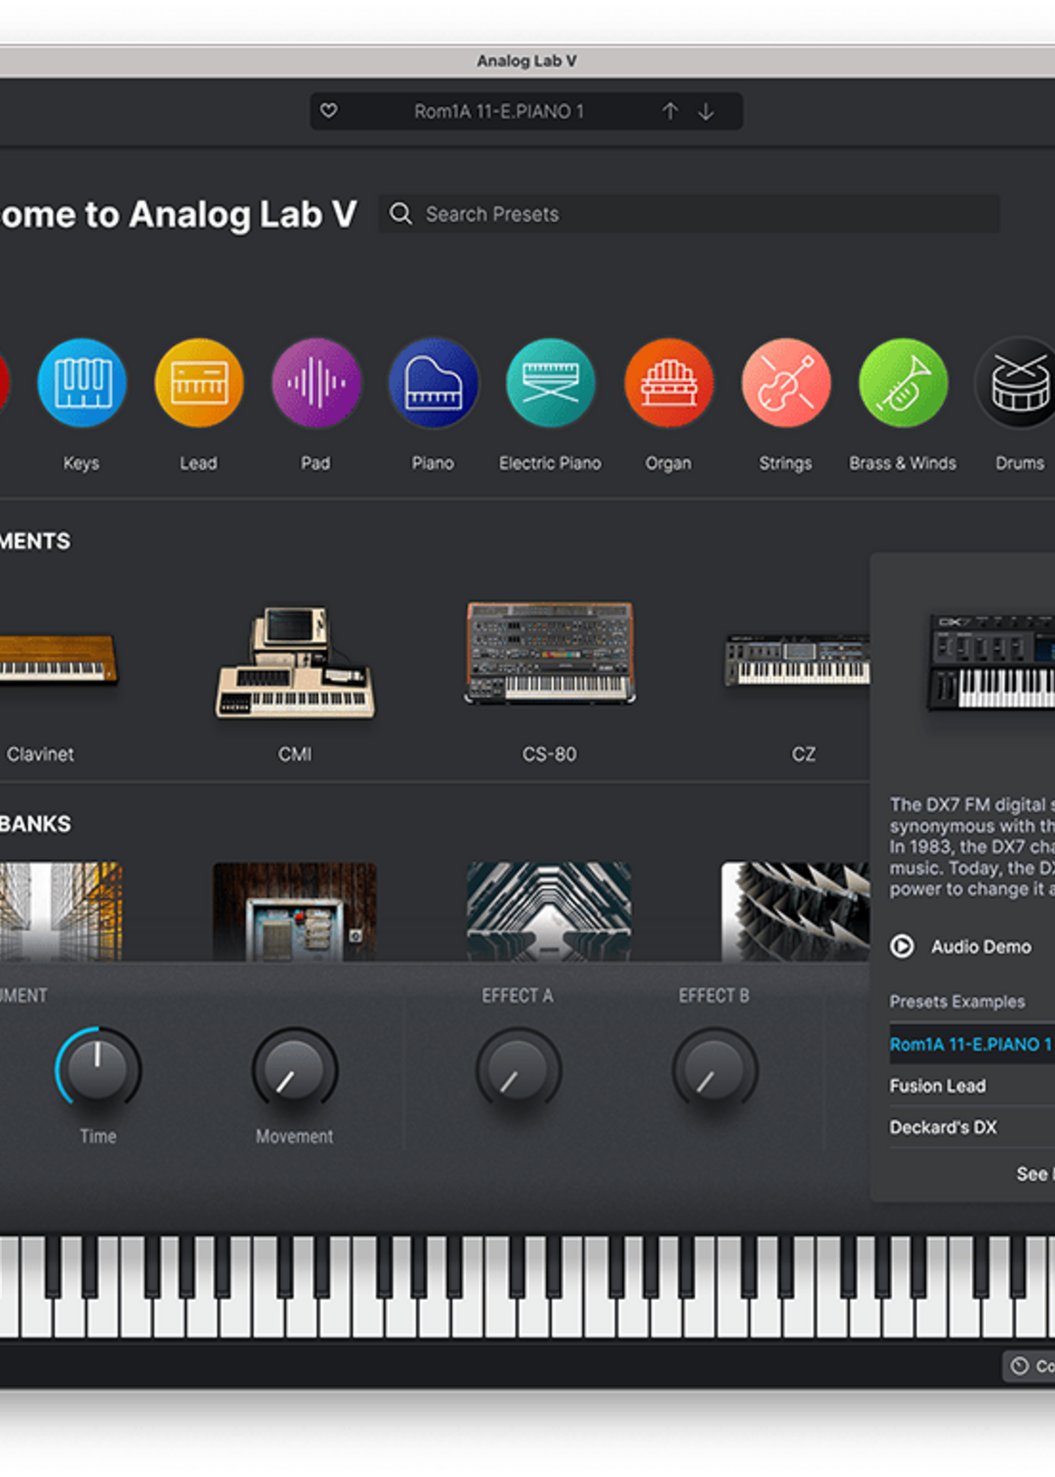Click the Effect A knob
1055x1477 pixels.
518,1068
